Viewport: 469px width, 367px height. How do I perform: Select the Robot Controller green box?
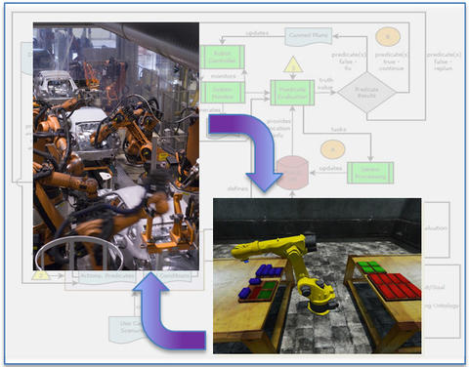coord(223,57)
